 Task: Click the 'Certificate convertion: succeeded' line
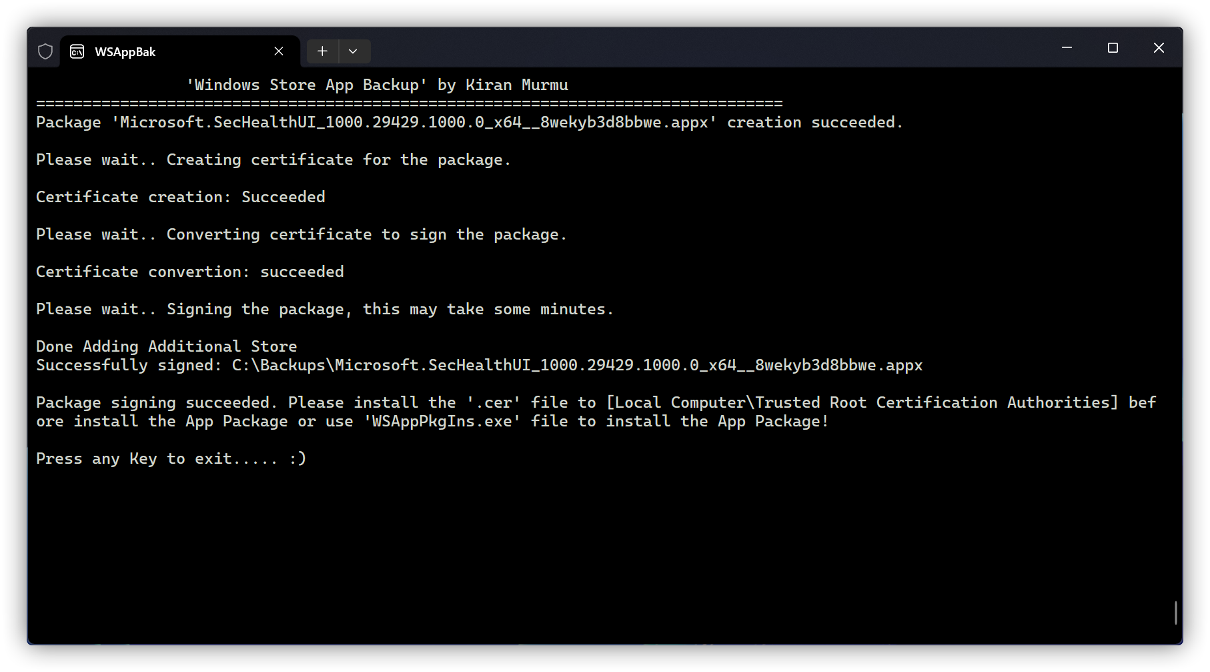pos(190,272)
